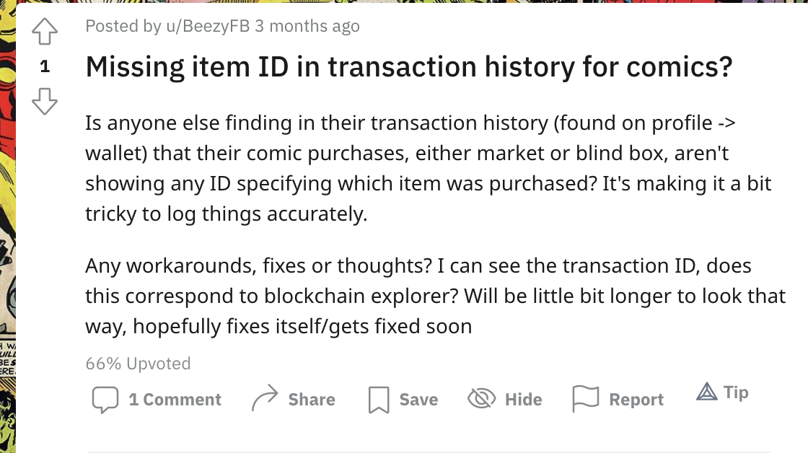Click the Tip triangle icon
Image resolution: width=808 pixels, height=453 pixels.
pyautogui.click(x=707, y=392)
